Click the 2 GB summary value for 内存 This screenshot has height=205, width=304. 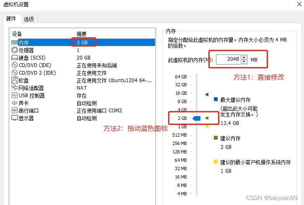click(82, 42)
